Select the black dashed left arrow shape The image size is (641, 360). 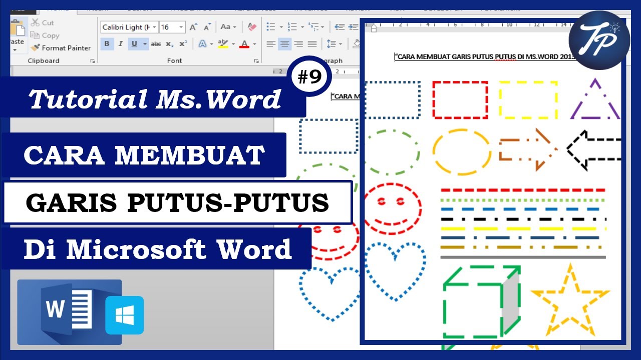click(594, 150)
